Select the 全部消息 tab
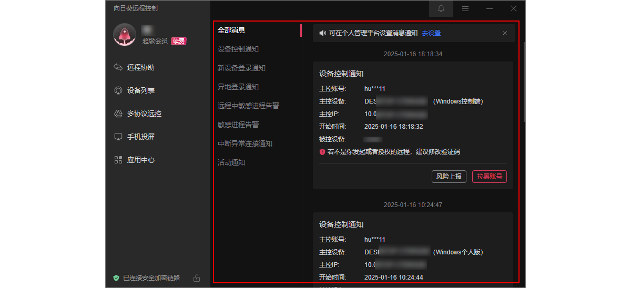 coord(231,30)
